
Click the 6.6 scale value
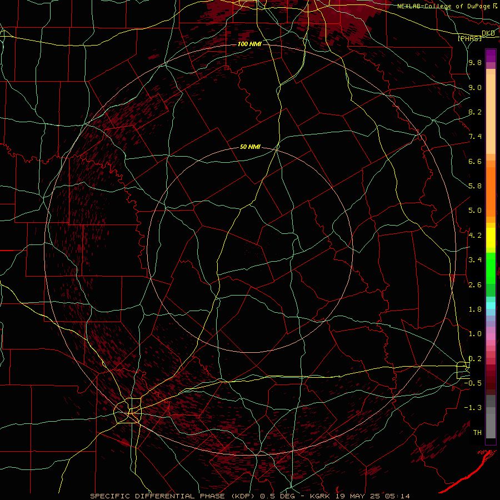[x=475, y=161]
